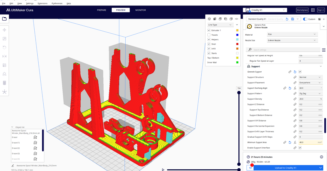Select the Move tool in left toolbar

pyautogui.click(x=4, y=30)
